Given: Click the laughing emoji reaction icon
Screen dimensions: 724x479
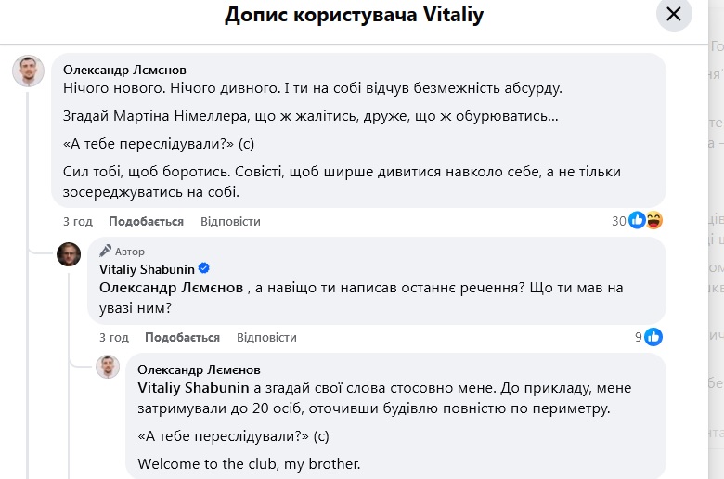Looking at the screenshot, I should tap(653, 221).
